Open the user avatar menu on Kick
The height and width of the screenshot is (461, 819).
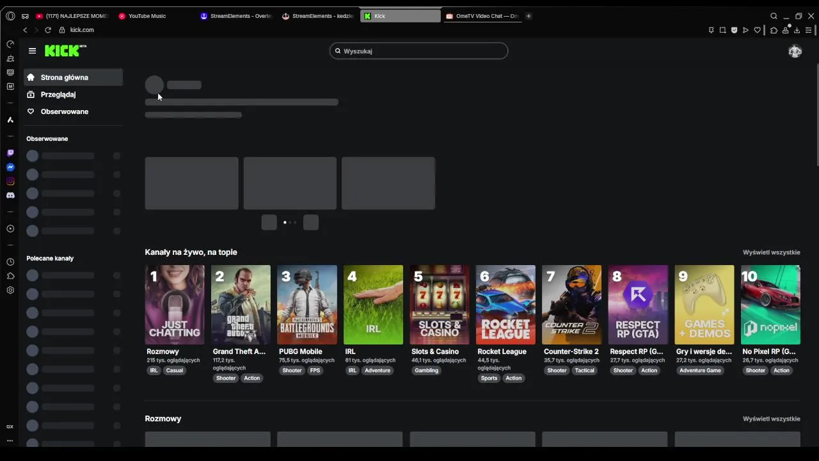click(x=795, y=51)
